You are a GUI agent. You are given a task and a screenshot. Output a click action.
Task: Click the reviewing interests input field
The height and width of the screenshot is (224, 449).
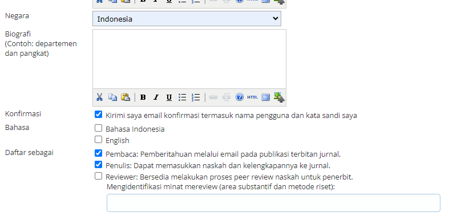(x=273, y=203)
